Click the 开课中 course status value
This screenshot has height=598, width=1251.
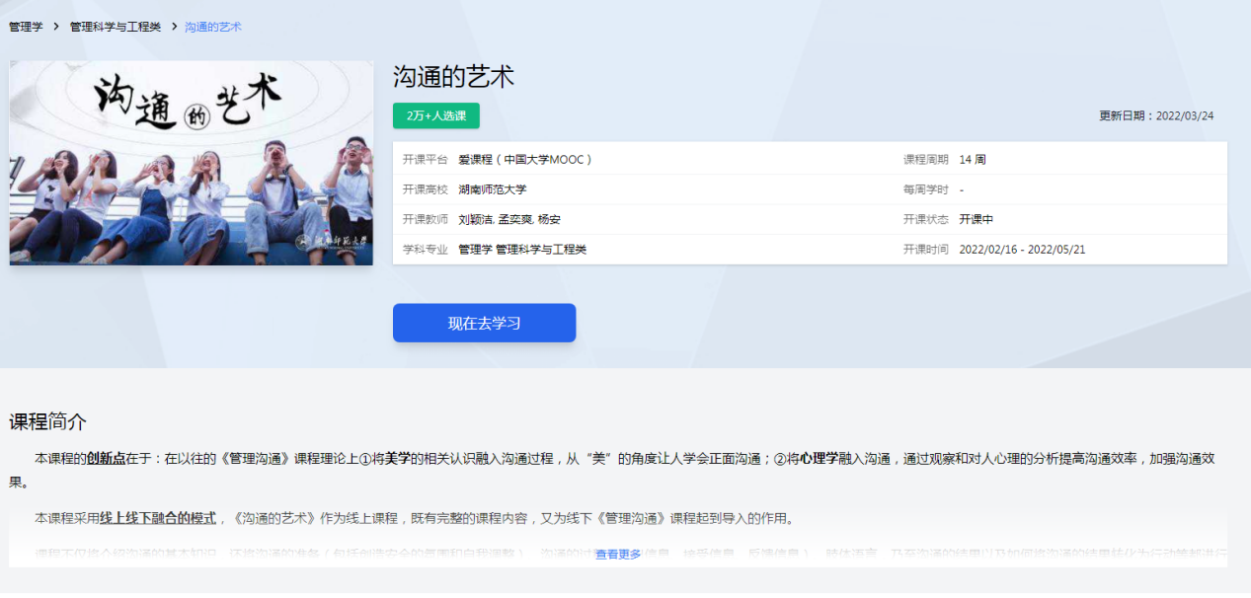[x=976, y=220]
